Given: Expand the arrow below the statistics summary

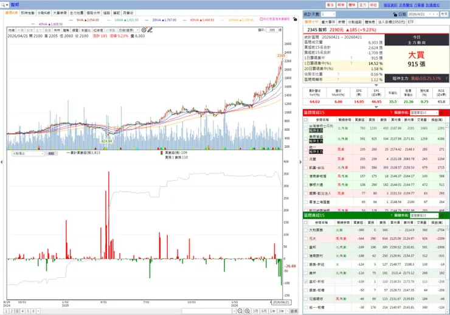Looking at the screenshot, I should click(376, 85).
